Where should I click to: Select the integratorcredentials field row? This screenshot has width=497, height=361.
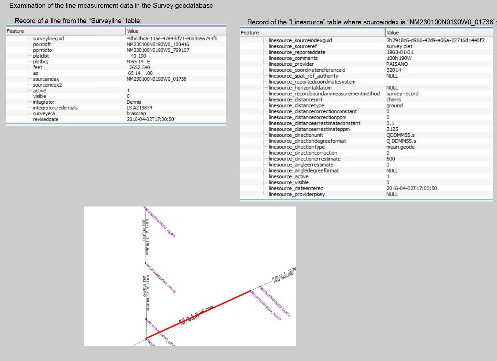pyautogui.click(x=116, y=107)
